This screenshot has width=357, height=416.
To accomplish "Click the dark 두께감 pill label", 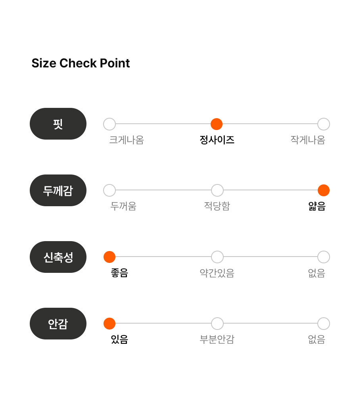I will tap(58, 190).
